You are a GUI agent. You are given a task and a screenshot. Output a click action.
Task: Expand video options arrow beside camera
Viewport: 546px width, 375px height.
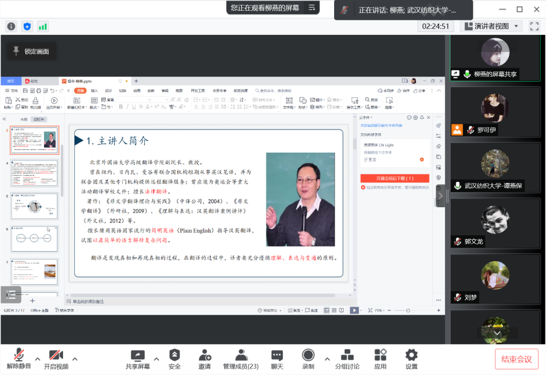pyautogui.click(x=75, y=359)
